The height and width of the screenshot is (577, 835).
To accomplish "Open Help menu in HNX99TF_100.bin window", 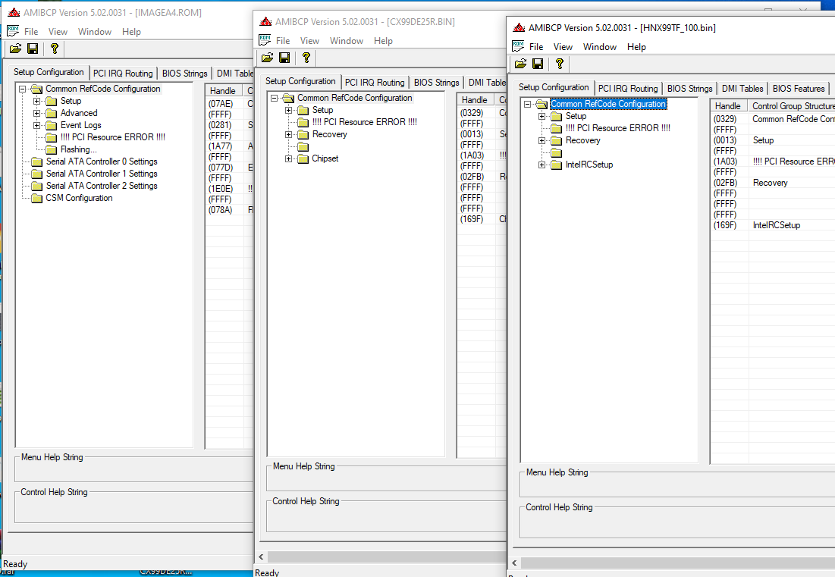I will pos(636,47).
